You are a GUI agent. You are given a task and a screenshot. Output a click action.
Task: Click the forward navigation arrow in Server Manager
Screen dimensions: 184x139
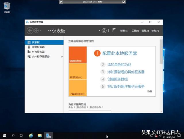click(x=36, y=31)
